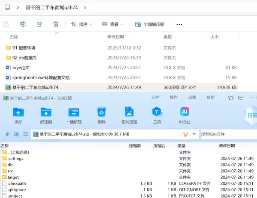Launch the AI办公 feature

tap(185, 112)
